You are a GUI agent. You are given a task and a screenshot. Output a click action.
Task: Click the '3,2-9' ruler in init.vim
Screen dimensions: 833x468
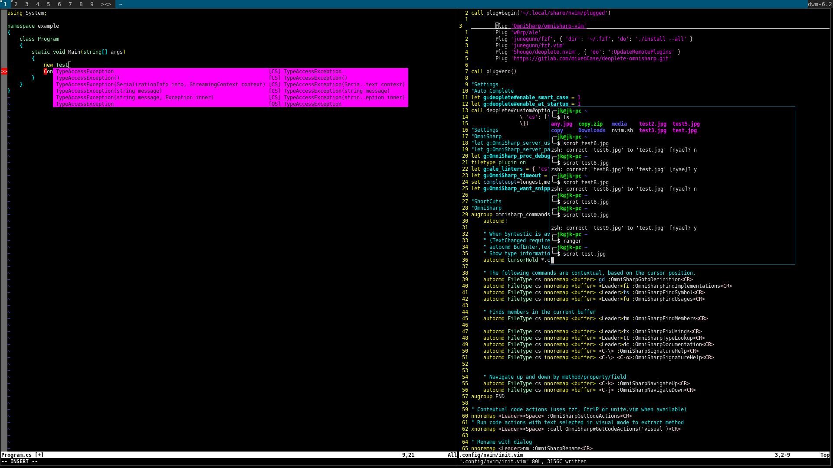(x=782, y=455)
